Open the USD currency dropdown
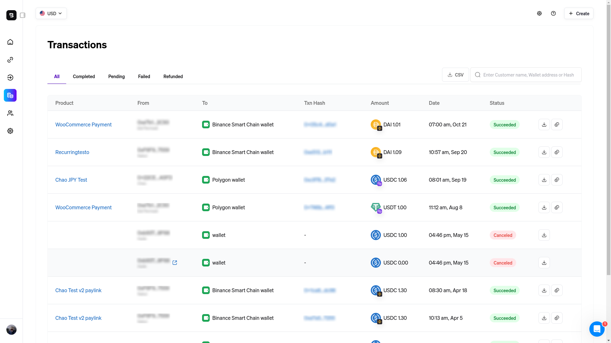 click(x=51, y=13)
